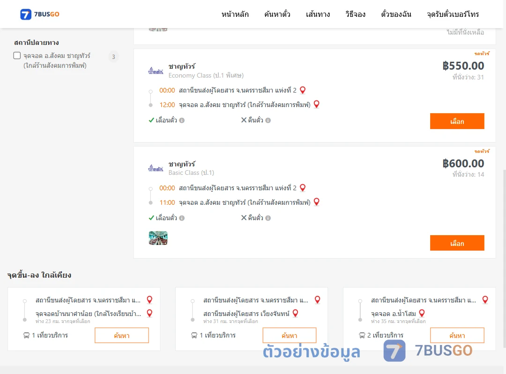This screenshot has height=374, width=506.
Task: Click ที่นั่งว่าง: 14 seat count
Action: (468, 174)
